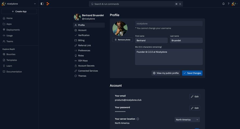This screenshot has width=240, height=129.
Task: Click View my public profile
Action: tap(166, 73)
